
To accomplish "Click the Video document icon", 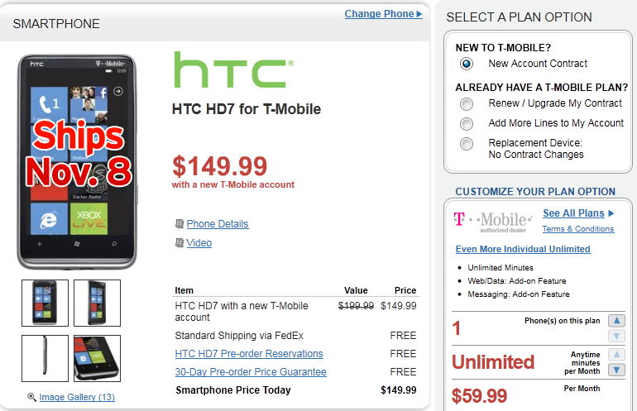I will (x=179, y=243).
